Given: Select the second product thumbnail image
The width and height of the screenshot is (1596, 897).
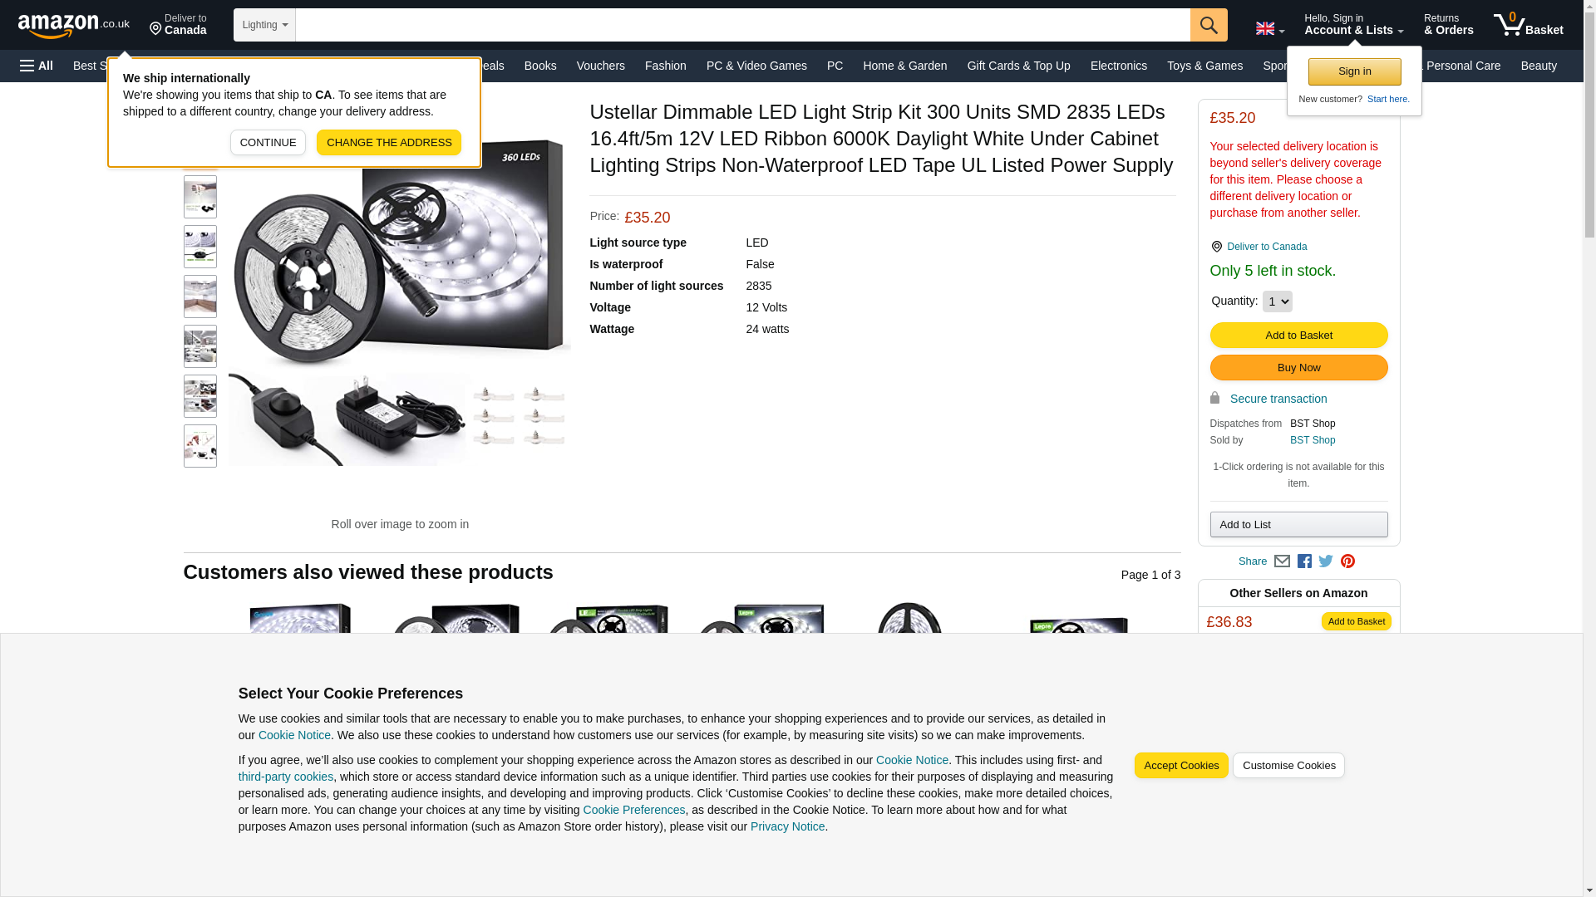Looking at the screenshot, I should point(200,197).
